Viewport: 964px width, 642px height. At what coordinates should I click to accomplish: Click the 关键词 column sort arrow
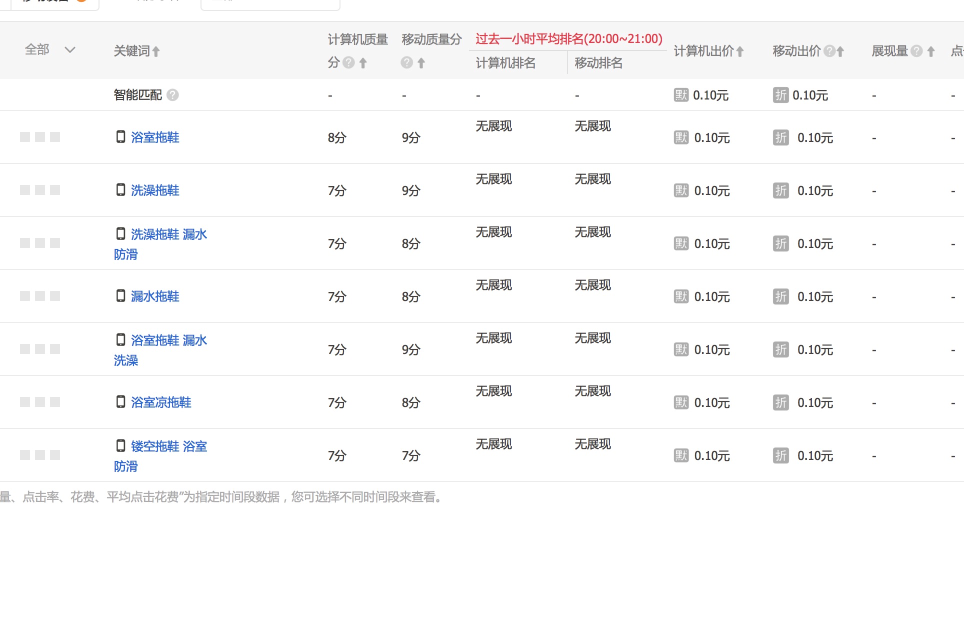point(155,51)
